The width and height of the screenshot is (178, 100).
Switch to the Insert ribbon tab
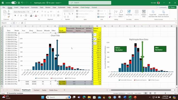tap(16, 7)
